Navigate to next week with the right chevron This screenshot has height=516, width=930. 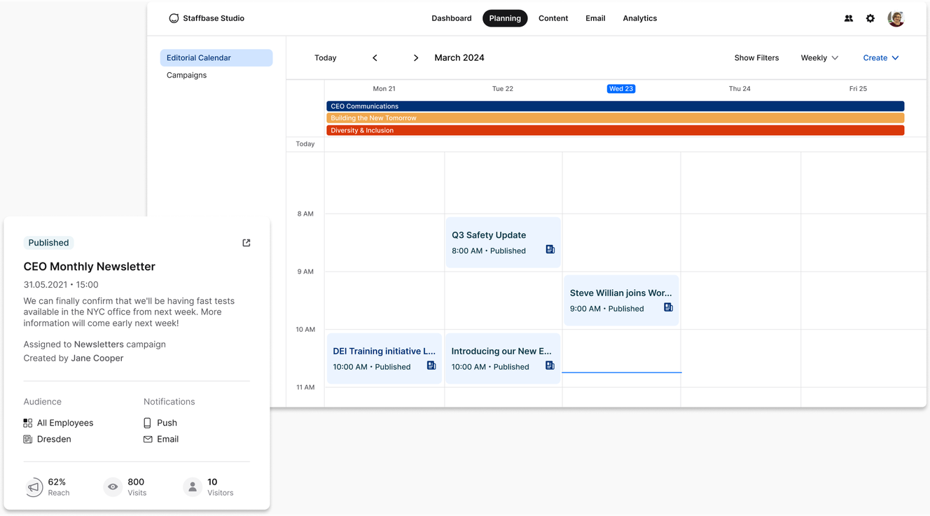(416, 57)
